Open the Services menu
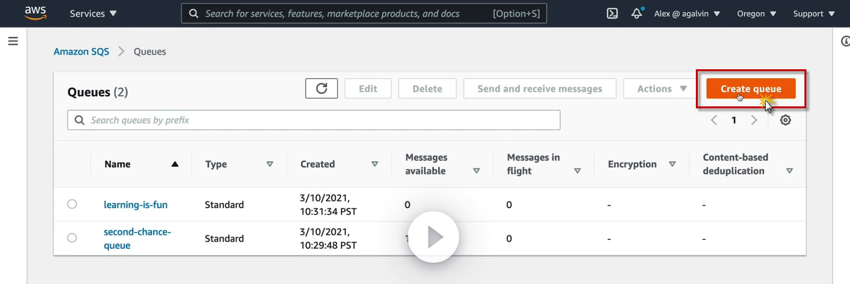850x284 pixels. click(x=93, y=13)
